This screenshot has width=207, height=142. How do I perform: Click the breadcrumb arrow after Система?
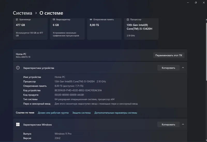pos(36,13)
